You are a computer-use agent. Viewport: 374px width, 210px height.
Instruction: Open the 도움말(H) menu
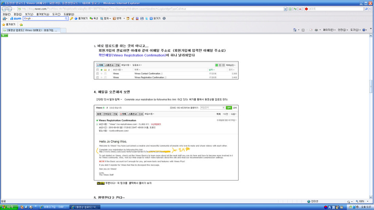(69, 14)
